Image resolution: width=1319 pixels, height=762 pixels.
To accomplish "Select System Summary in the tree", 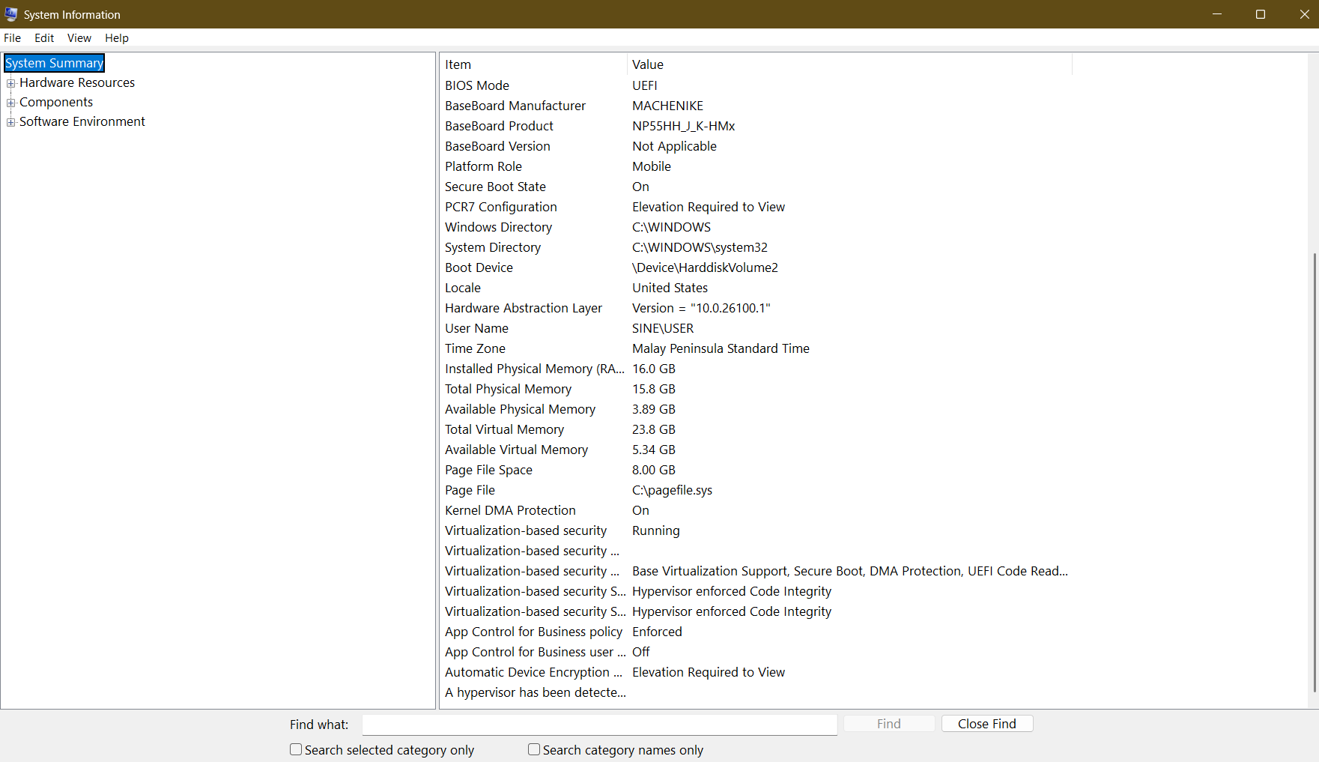I will pos(55,63).
